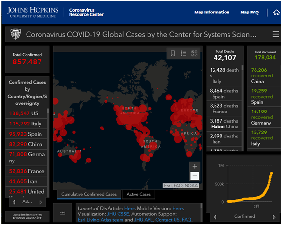The height and width of the screenshot is (225, 282).
Task: Click 19,259 recovered Spain entry
Action: pos(264,96)
